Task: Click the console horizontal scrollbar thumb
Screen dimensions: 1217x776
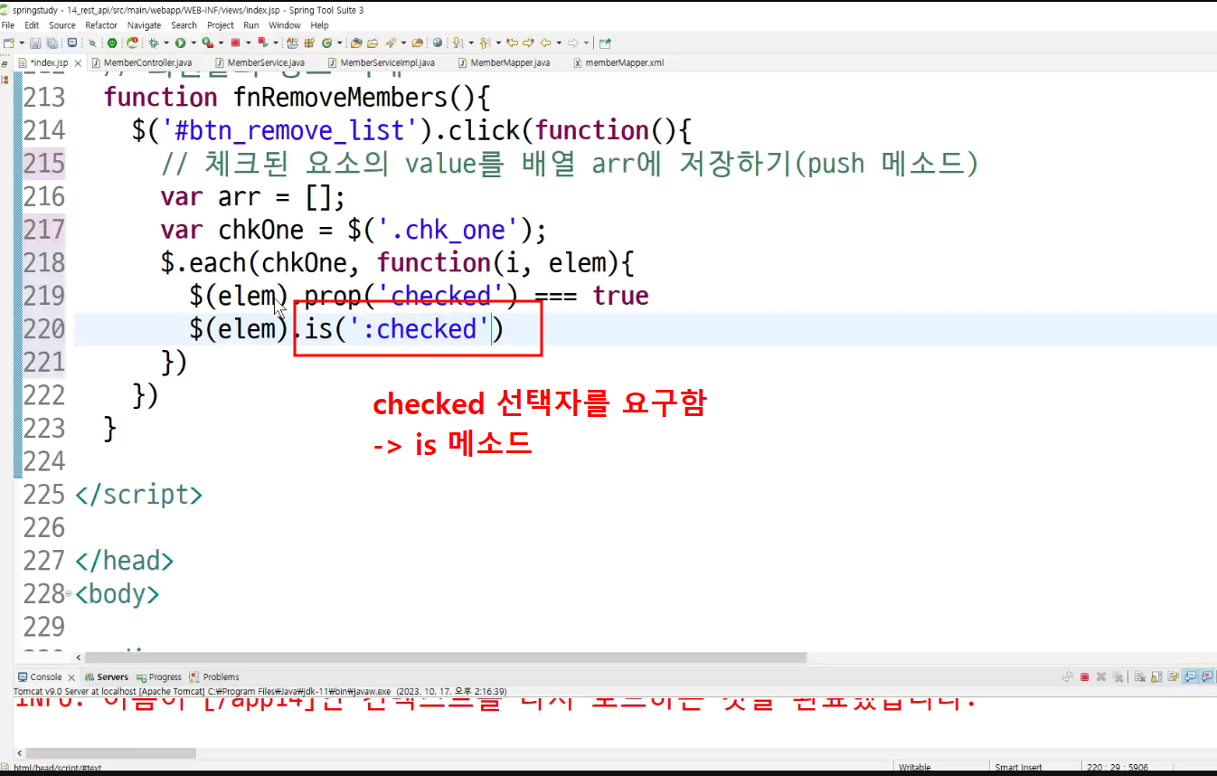Action: (x=110, y=752)
